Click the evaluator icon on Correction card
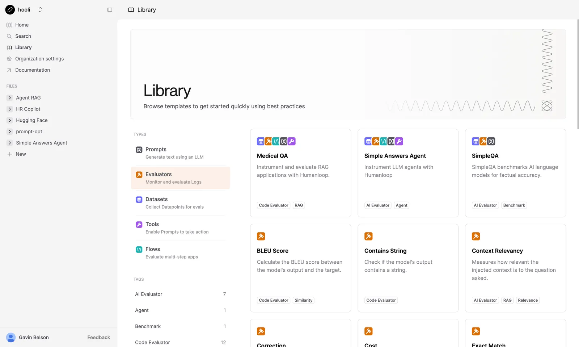 [x=261, y=331]
